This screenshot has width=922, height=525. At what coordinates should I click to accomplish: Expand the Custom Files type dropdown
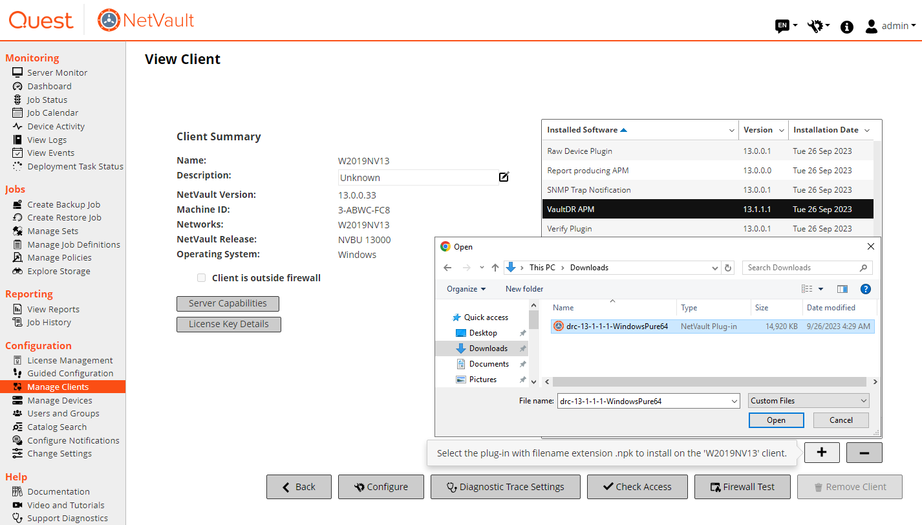808,401
